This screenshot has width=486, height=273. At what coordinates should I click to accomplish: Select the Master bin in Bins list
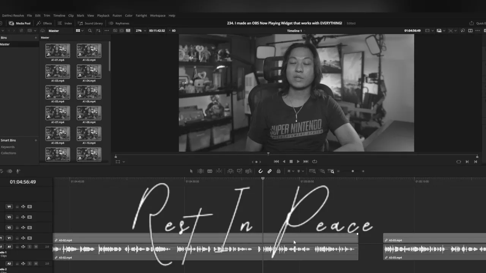point(19,44)
